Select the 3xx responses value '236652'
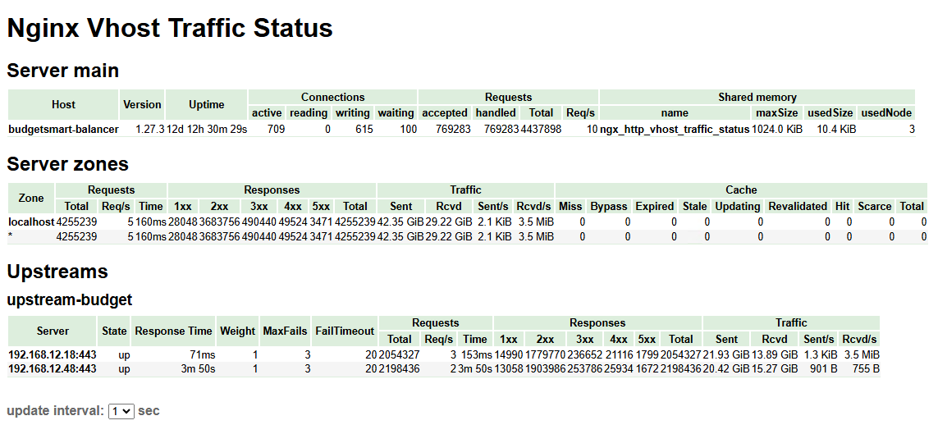The image size is (938, 425). (584, 354)
